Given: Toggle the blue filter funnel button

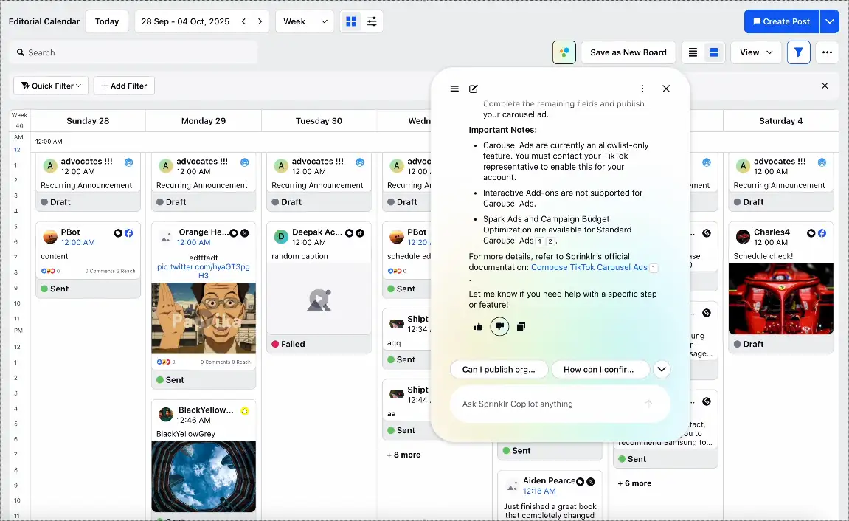Looking at the screenshot, I should (x=798, y=52).
